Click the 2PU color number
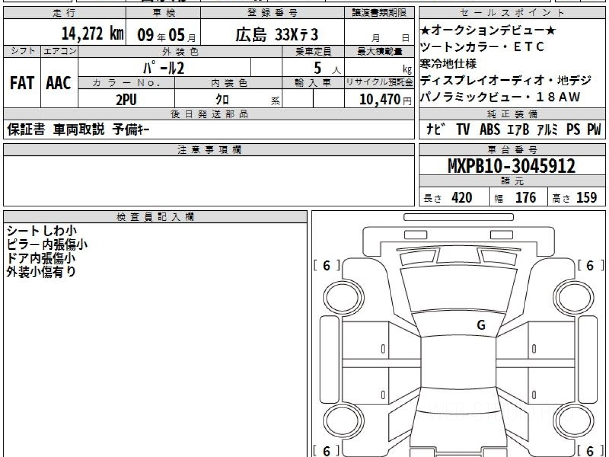The height and width of the screenshot is (457, 609). pyautogui.click(x=126, y=100)
